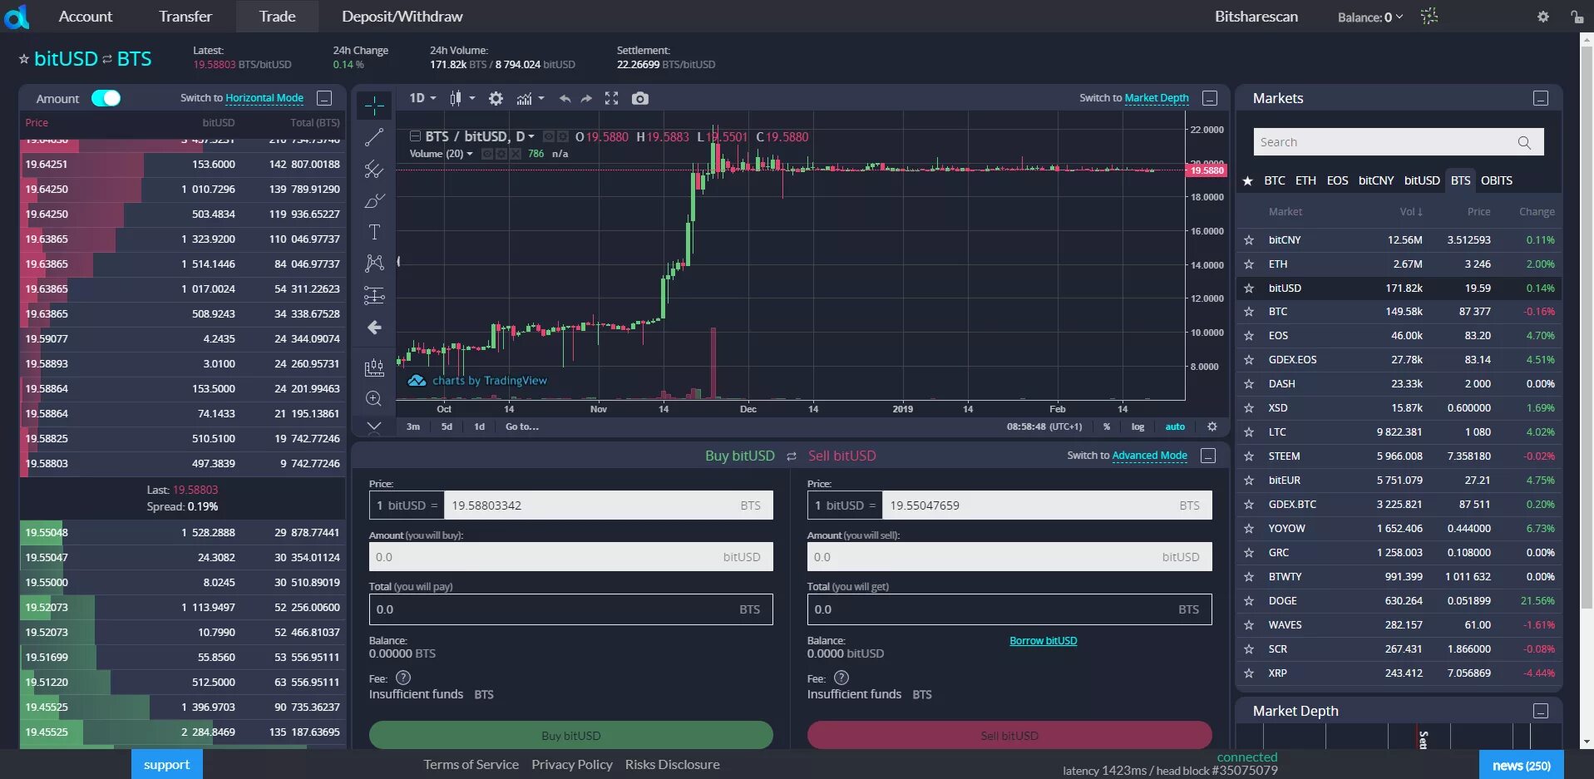This screenshot has width=1594, height=779.
Task: Click the Borrow bitUSD link
Action: (x=1043, y=640)
